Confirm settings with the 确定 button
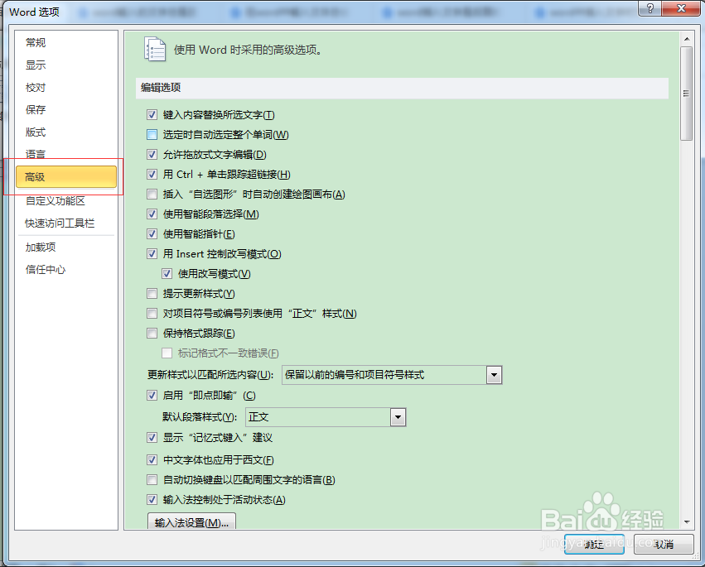The width and height of the screenshot is (705, 567). click(594, 544)
